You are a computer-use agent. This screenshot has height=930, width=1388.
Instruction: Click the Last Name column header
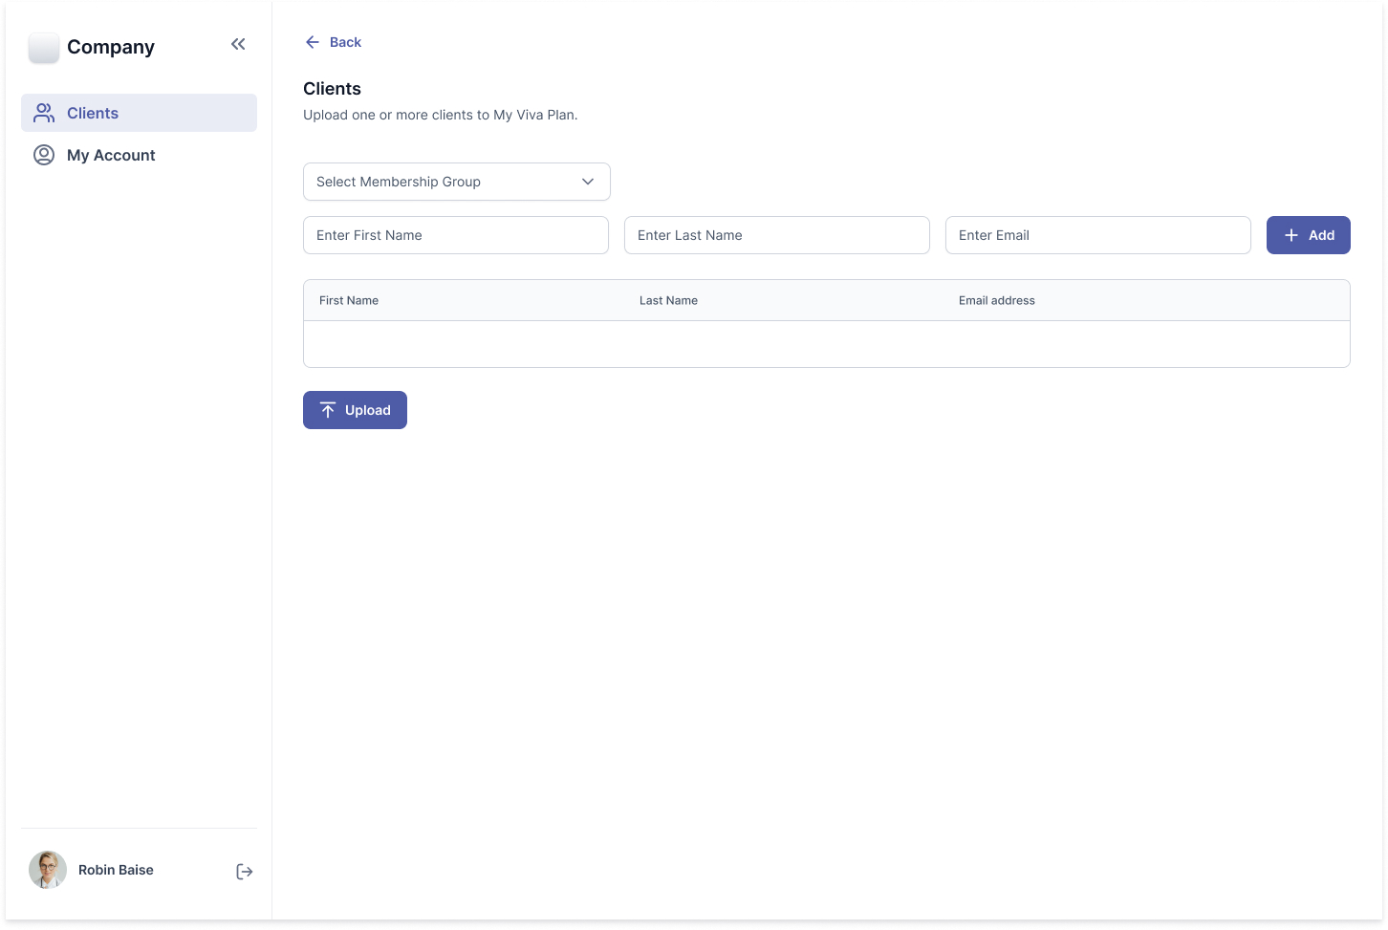[668, 300]
